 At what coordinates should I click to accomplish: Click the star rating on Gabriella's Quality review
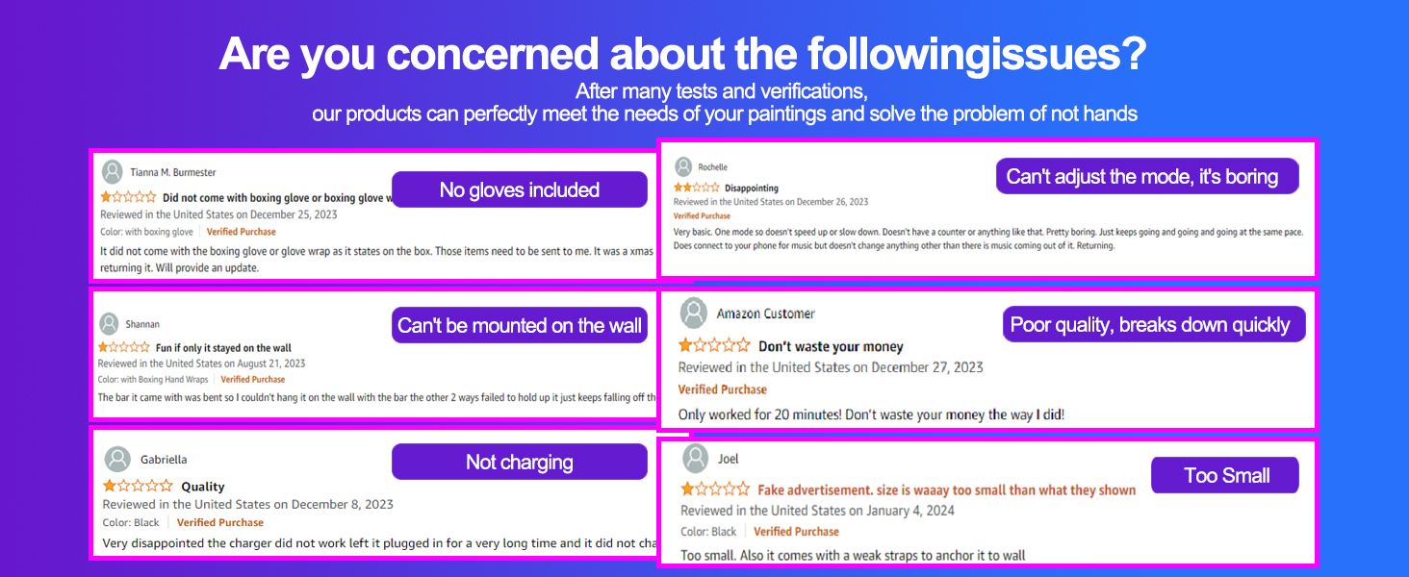138,487
